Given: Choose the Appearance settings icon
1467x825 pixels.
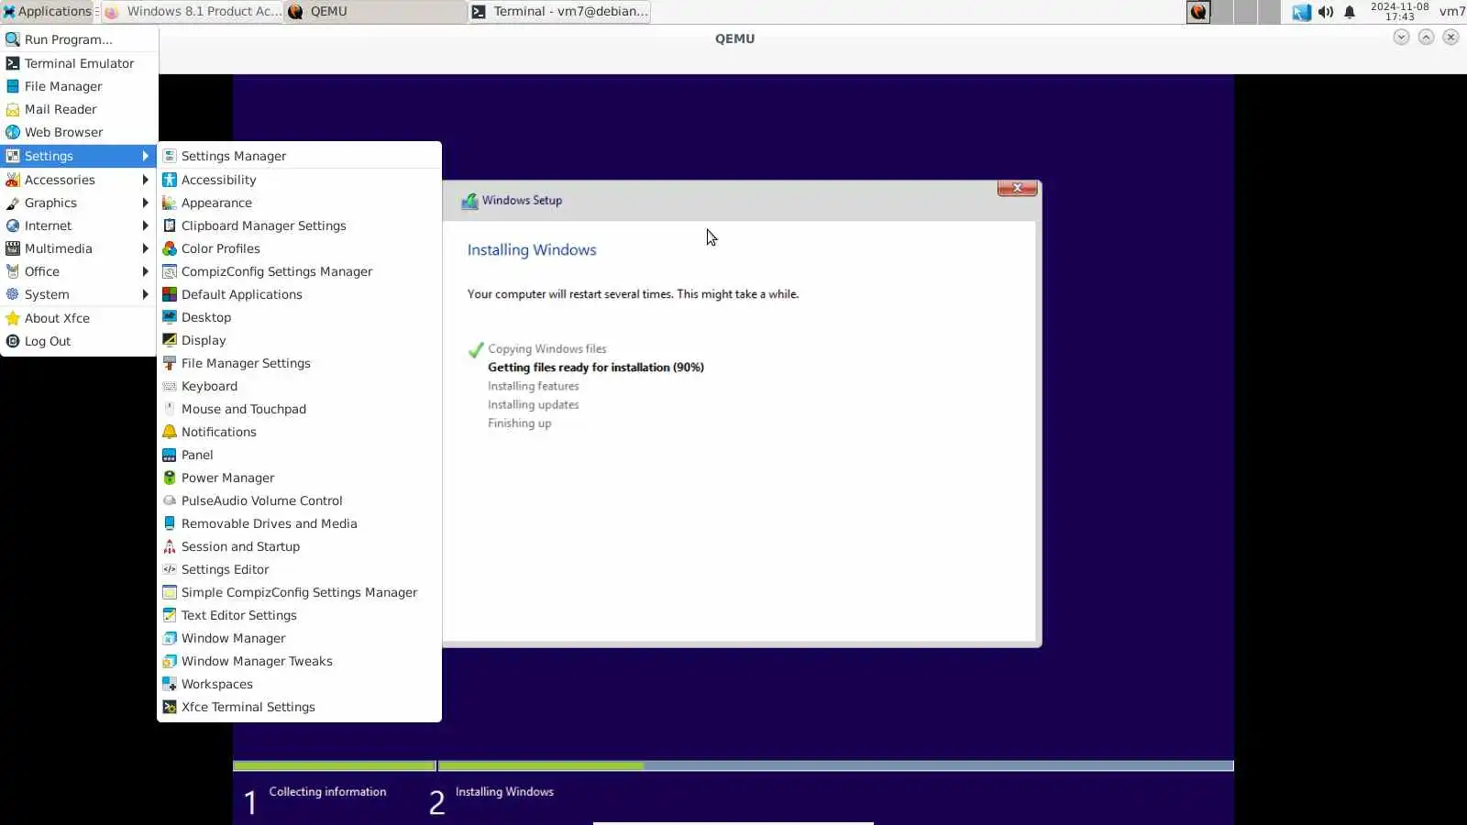Looking at the screenshot, I should click(x=170, y=203).
